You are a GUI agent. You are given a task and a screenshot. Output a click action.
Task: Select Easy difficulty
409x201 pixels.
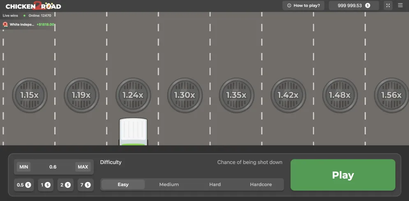click(x=123, y=185)
